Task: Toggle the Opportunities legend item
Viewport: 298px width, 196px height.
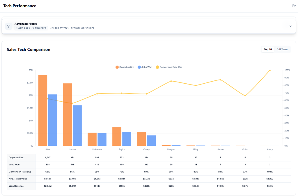Action: tap(125, 67)
